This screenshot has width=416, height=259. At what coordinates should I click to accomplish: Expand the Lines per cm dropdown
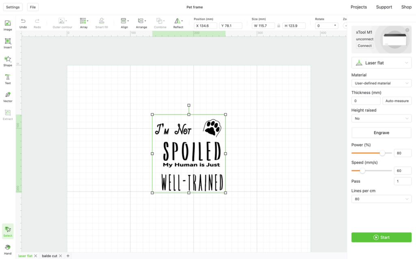381,199
